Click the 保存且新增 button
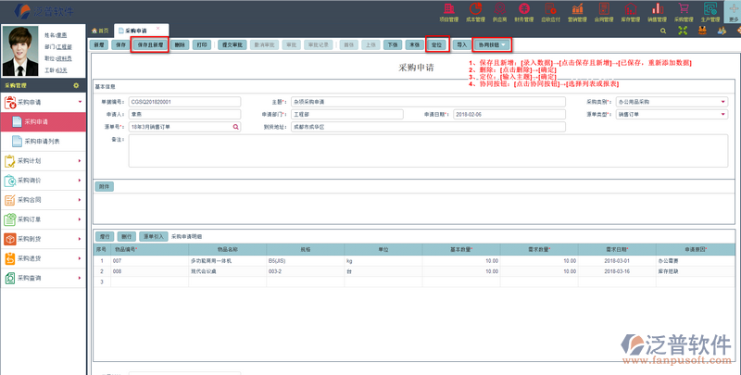This screenshot has height=375, width=741. (x=150, y=44)
